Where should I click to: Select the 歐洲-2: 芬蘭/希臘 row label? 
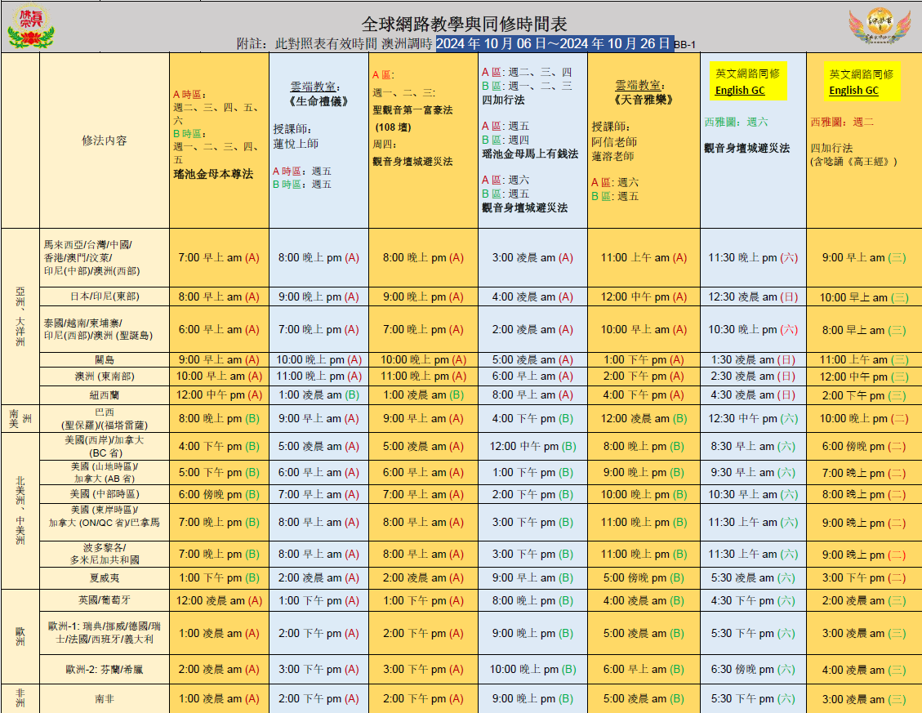click(105, 669)
